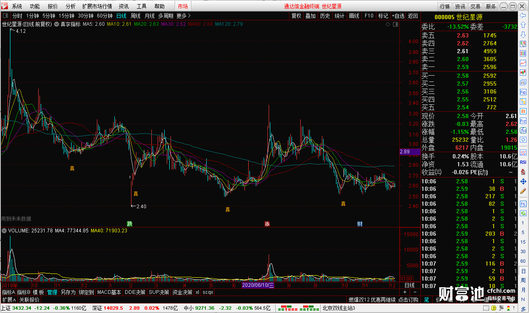Click the pencil draw icon in right sidebar
The width and height of the screenshot is (529, 313).
click(x=523, y=191)
